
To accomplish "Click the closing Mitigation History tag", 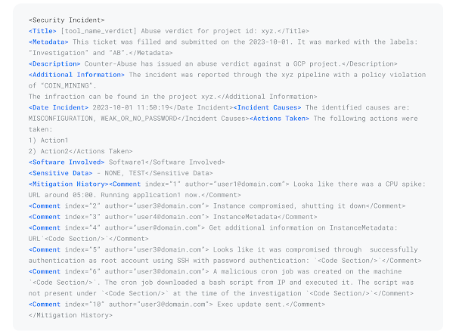I will tap(70, 315).
